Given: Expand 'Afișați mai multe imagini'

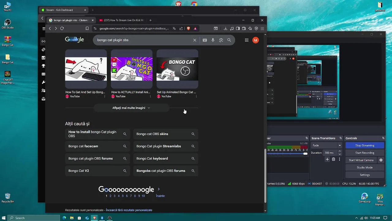Looking at the screenshot, I should pos(131,108).
